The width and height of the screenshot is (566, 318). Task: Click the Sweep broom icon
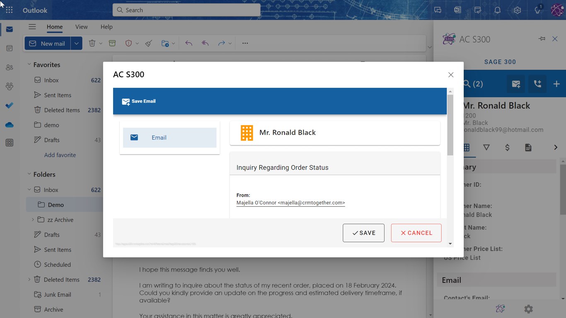[x=149, y=43]
